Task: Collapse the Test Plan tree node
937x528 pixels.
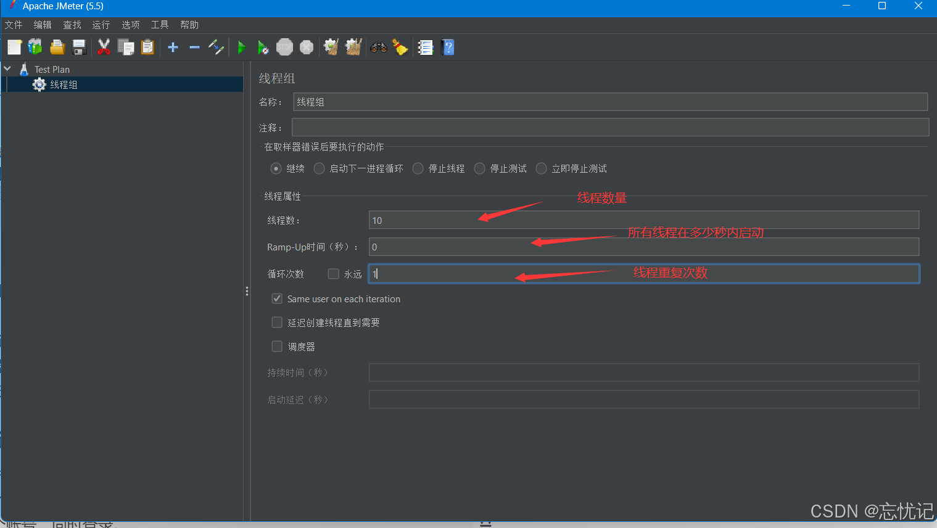Action: click(7, 69)
